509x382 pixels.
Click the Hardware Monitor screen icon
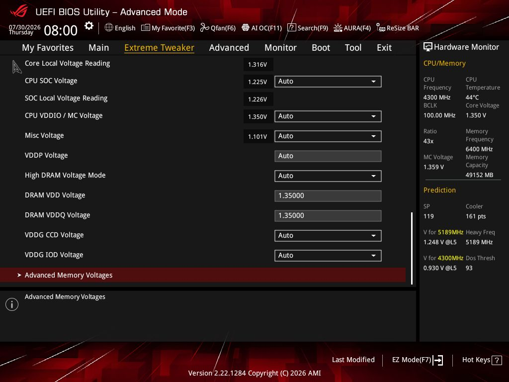click(x=428, y=47)
